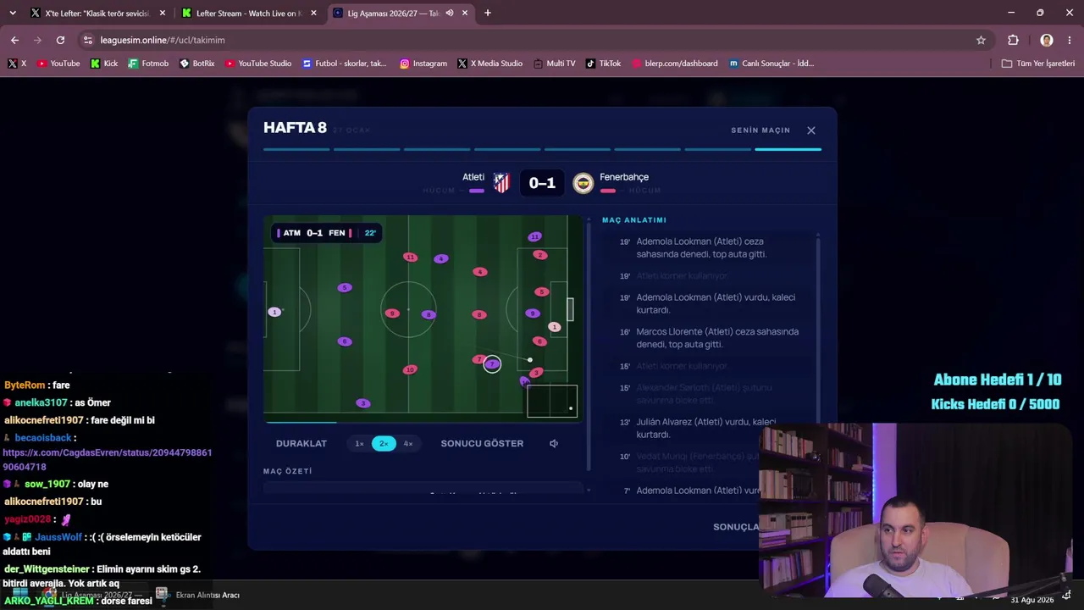1084x610 pixels.
Task: Switch simulation speed to 4×
Action: point(408,444)
